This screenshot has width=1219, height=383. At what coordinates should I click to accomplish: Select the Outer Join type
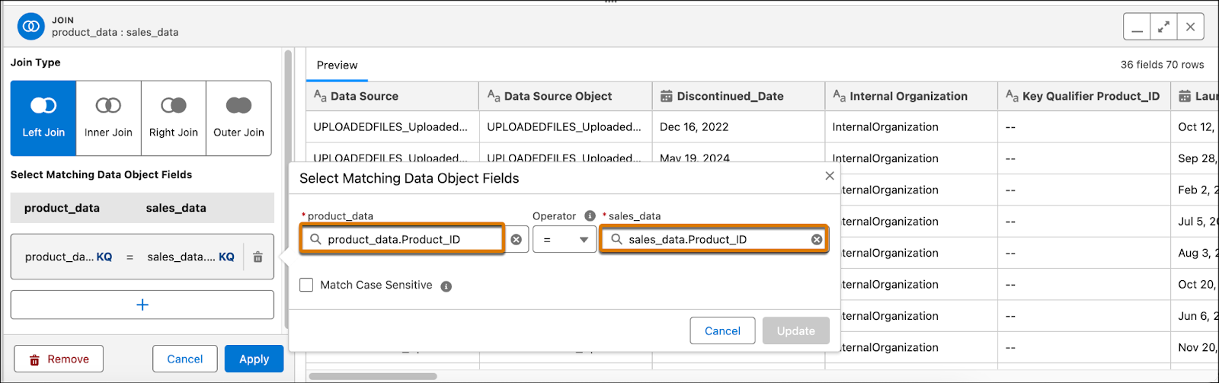238,118
